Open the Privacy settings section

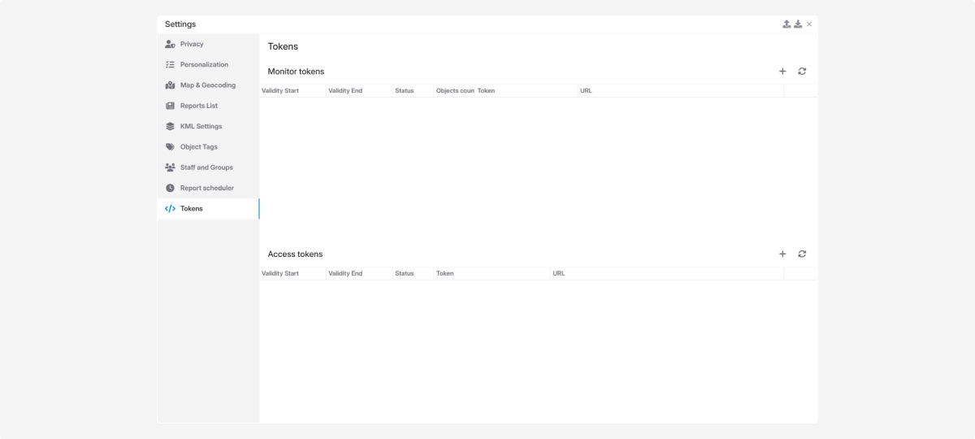[x=192, y=44]
